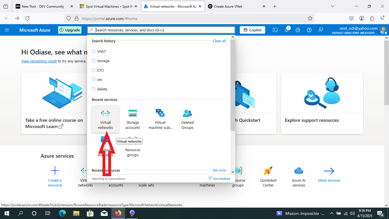The image size is (389, 219).
Task: Open Storage accounts from Recent services
Action: point(133,119)
